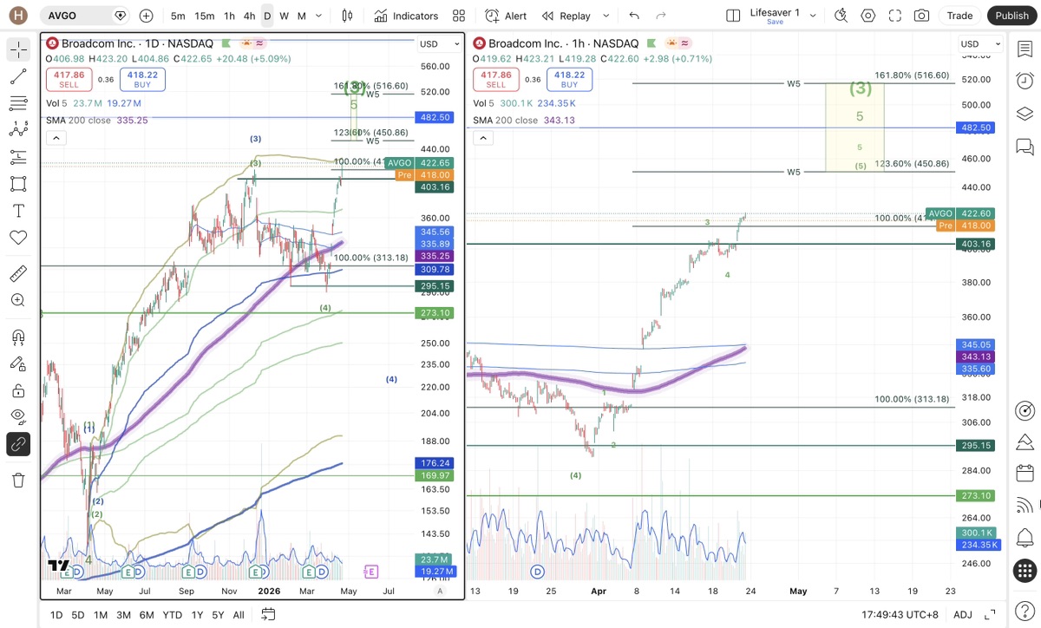Click the Undo arrow
Screen dimensions: 1041x628
(634, 16)
